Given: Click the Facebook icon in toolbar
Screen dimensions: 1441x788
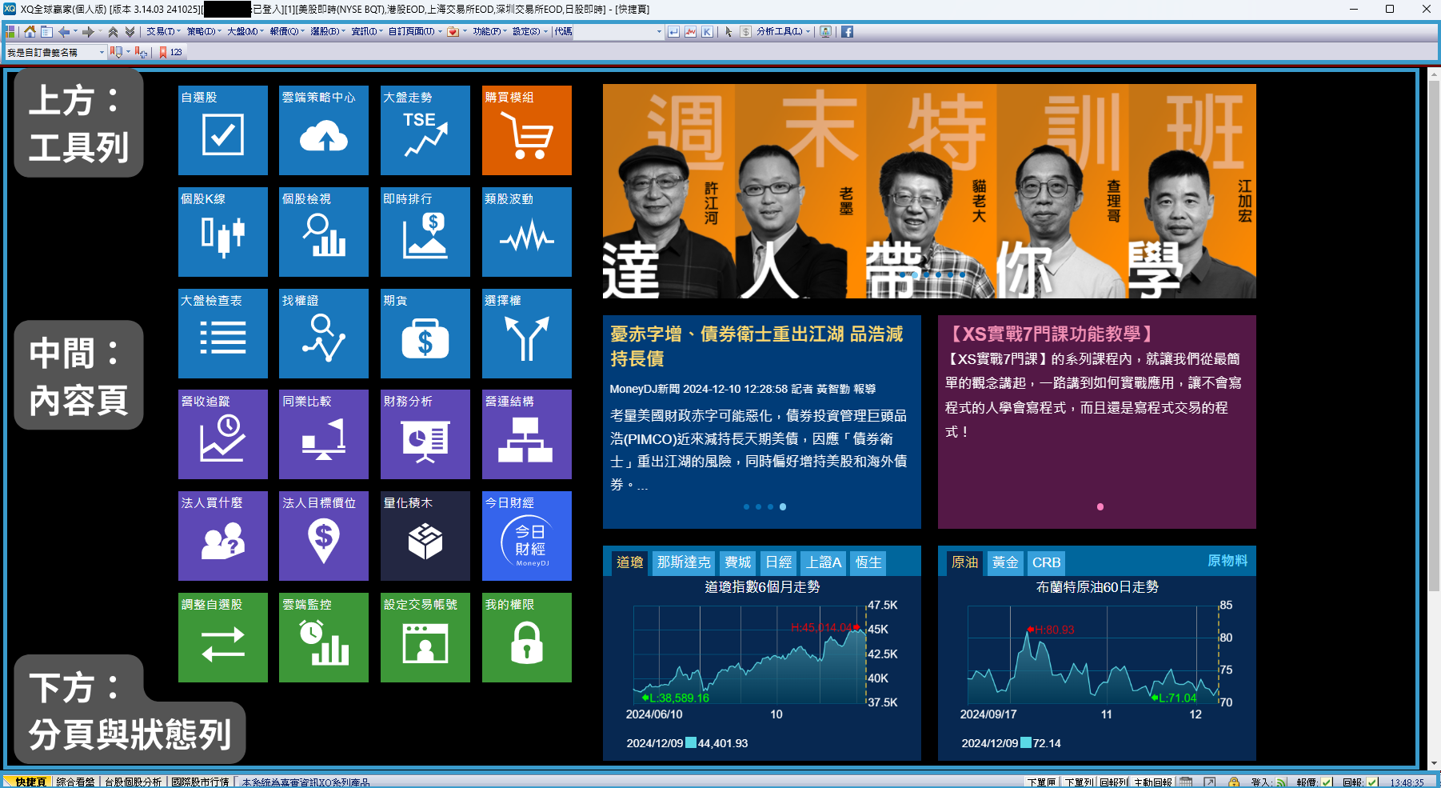Looking at the screenshot, I should (x=847, y=32).
